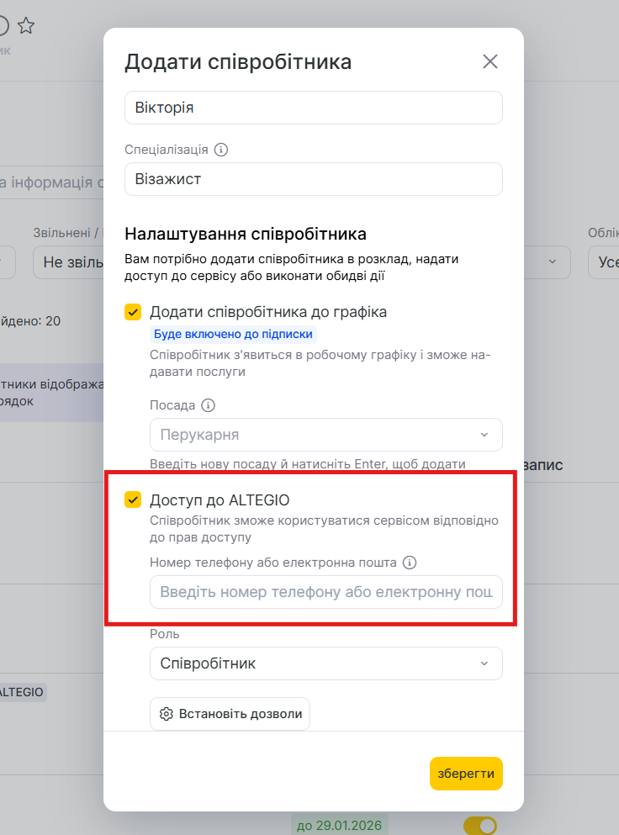The height and width of the screenshot is (835, 619).
Task: Switch off the yellow toggle near the date
Action: coord(480,826)
